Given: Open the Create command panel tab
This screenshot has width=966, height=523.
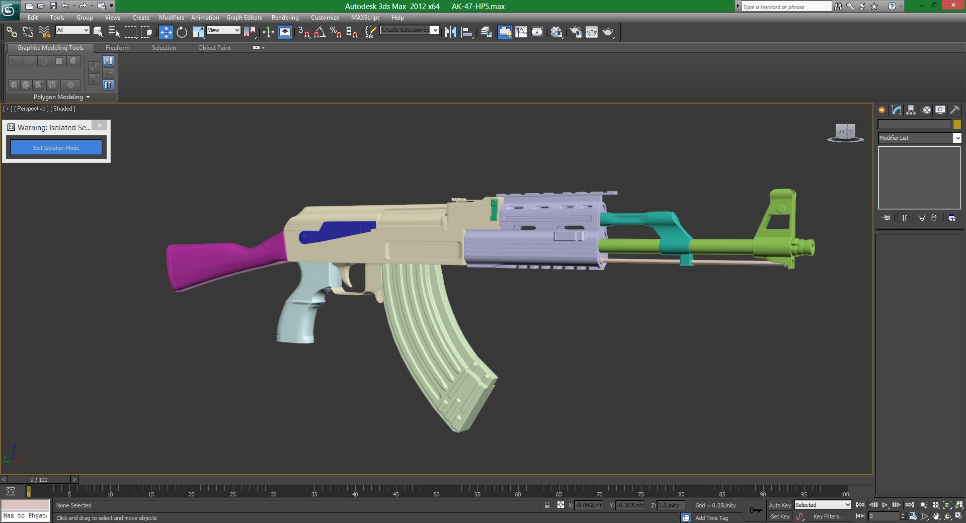Looking at the screenshot, I should (x=882, y=110).
